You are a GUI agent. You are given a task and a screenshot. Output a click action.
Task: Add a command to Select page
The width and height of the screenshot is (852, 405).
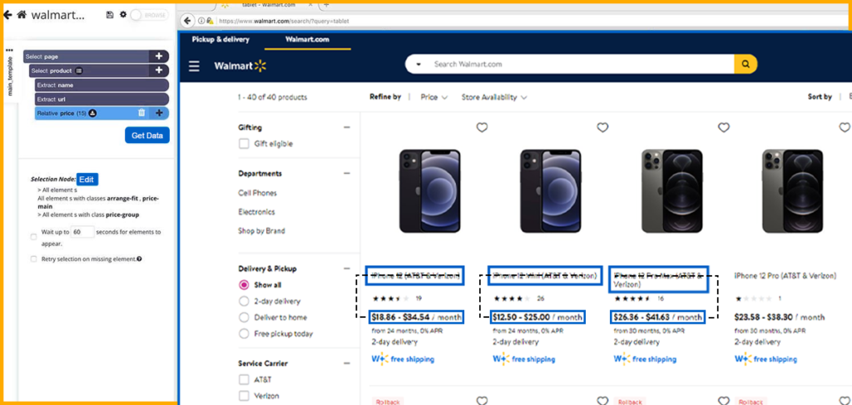point(159,57)
